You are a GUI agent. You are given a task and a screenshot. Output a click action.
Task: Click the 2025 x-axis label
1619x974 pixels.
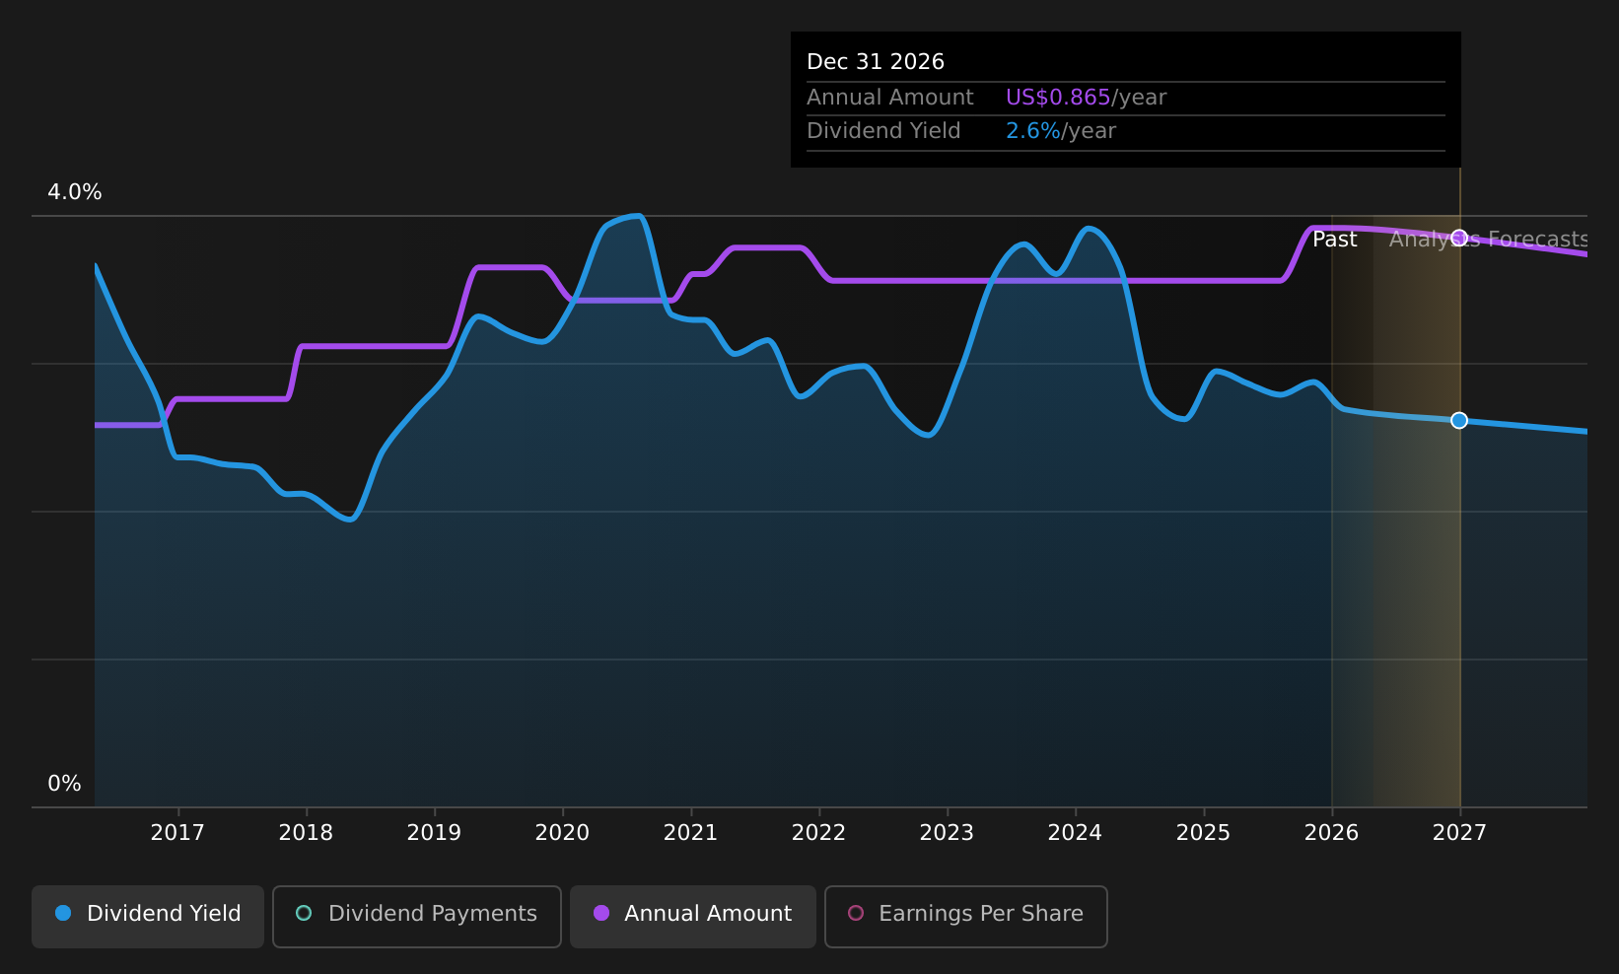click(x=1203, y=833)
